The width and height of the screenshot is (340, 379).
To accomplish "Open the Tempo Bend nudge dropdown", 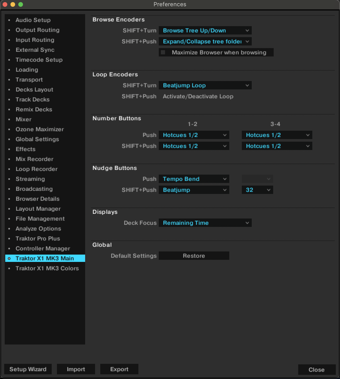I will pos(194,179).
